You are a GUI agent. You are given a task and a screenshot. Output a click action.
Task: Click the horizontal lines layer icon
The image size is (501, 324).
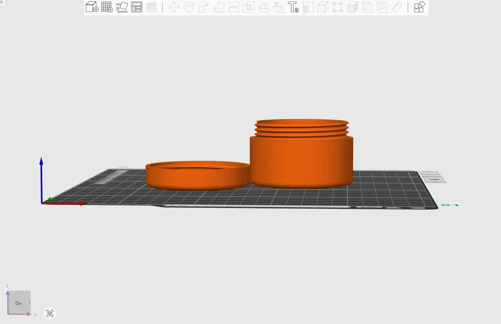tap(151, 7)
